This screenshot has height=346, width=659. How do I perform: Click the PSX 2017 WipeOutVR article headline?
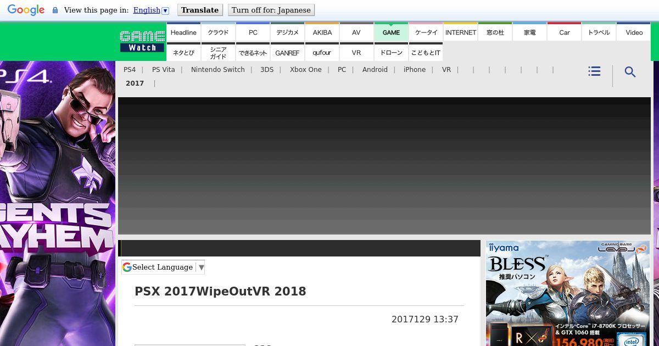[220, 292]
